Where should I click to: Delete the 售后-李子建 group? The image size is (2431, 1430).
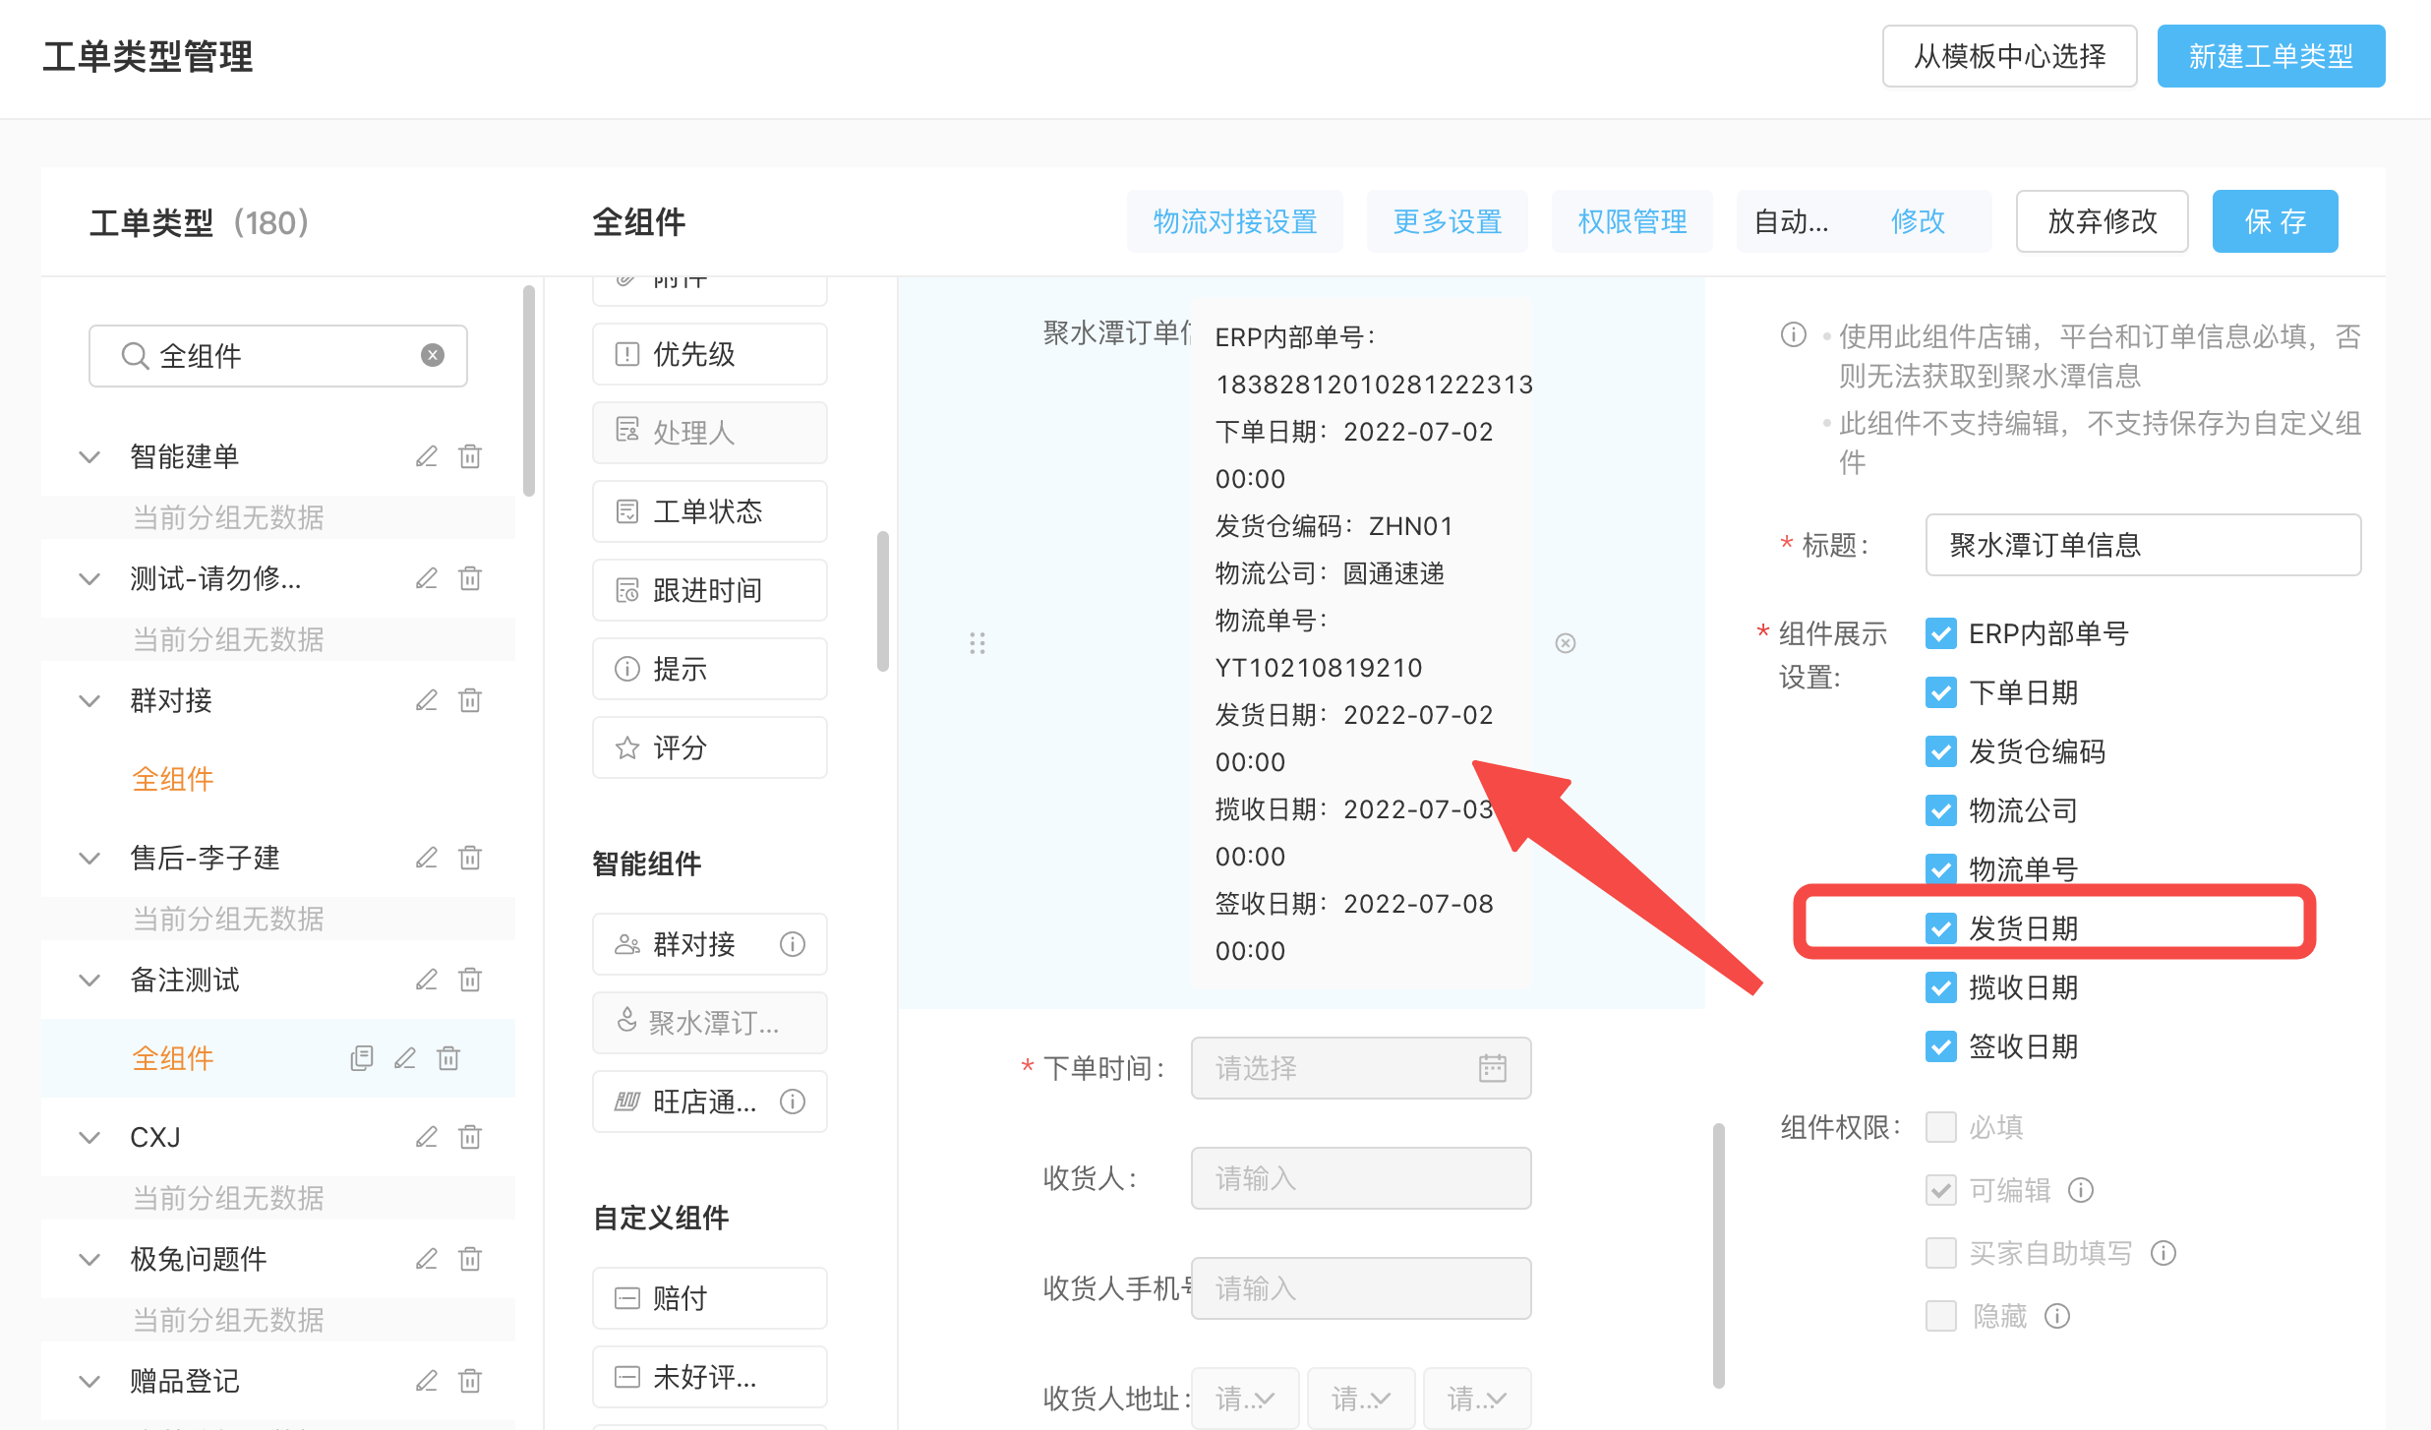[470, 858]
